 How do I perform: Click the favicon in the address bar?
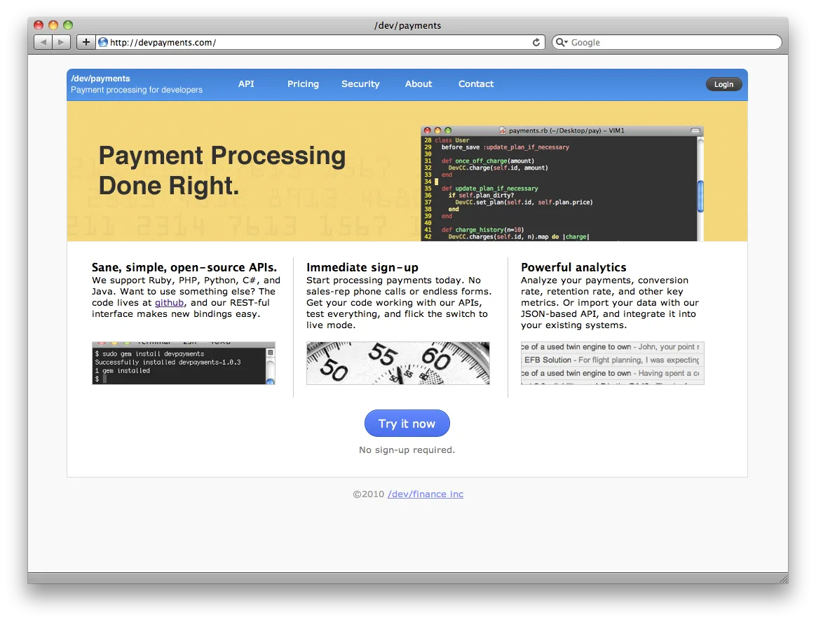pos(102,42)
